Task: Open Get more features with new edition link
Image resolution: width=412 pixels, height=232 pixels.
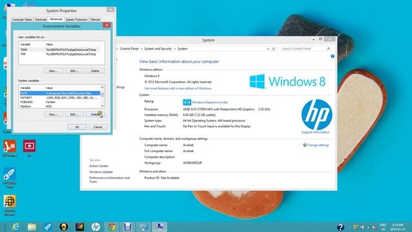Action: pos(178,88)
